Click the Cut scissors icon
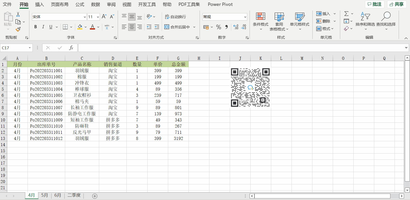This screenshot has width=410, height=200. click(x=18, y=14)
